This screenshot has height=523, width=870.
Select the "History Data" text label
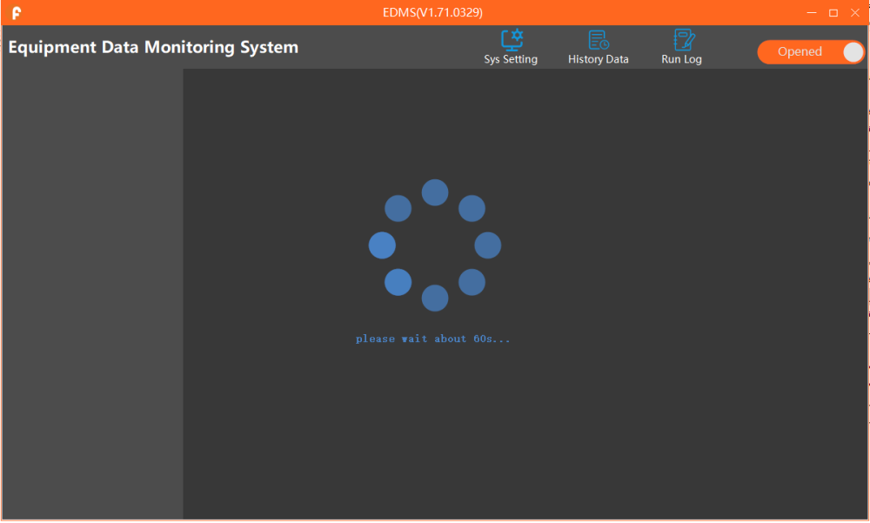pos(599,59)
